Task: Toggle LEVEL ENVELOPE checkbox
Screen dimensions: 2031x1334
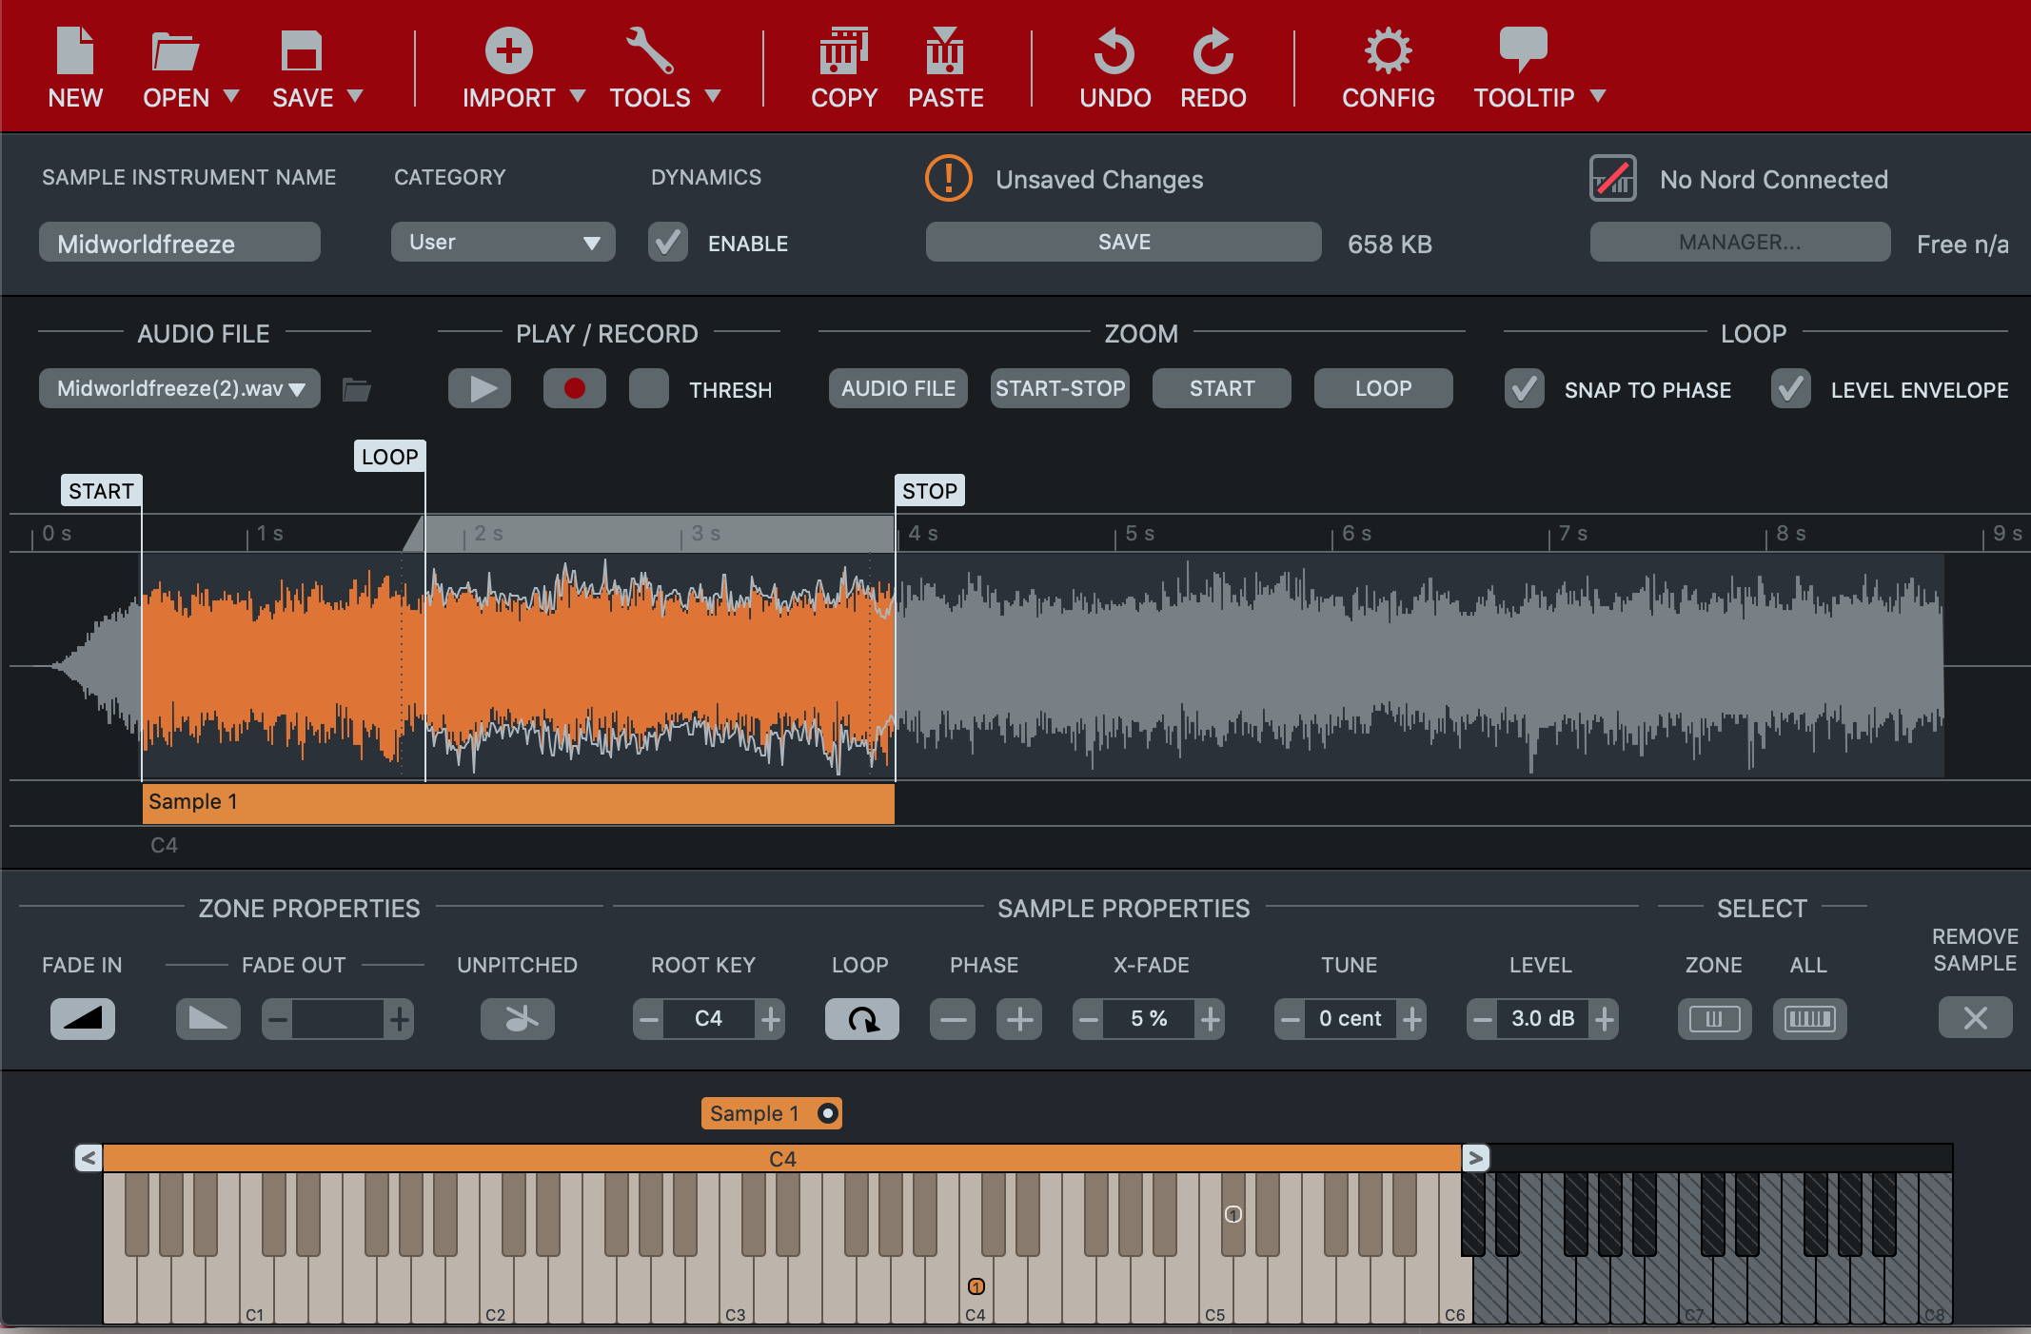Action: 1791,388
